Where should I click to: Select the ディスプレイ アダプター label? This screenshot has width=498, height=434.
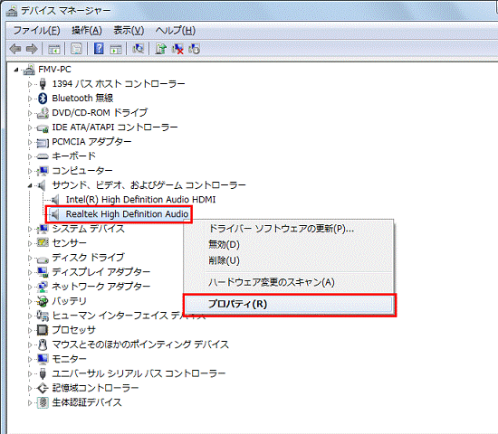coord(101,272)
